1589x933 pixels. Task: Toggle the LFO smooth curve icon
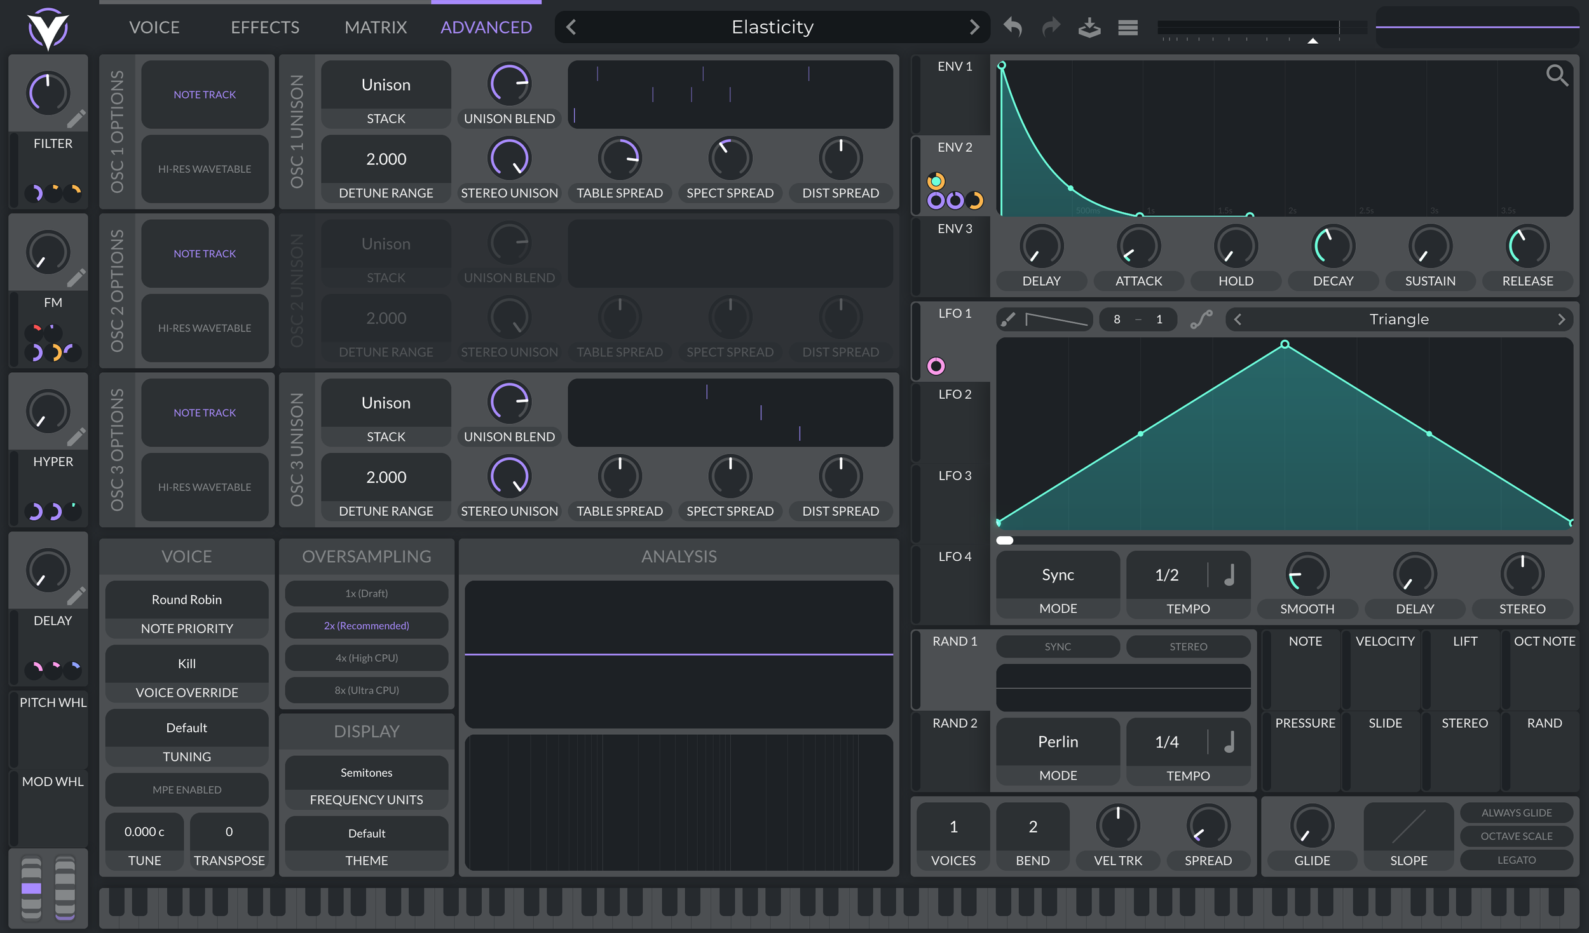[1201, 319]
